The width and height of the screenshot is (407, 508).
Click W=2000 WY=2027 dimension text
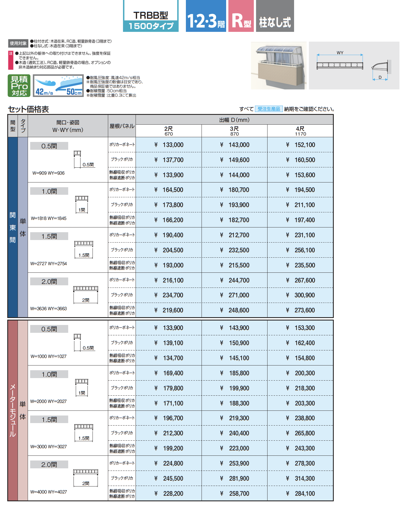pyautogui.click(x=49, y=402)
